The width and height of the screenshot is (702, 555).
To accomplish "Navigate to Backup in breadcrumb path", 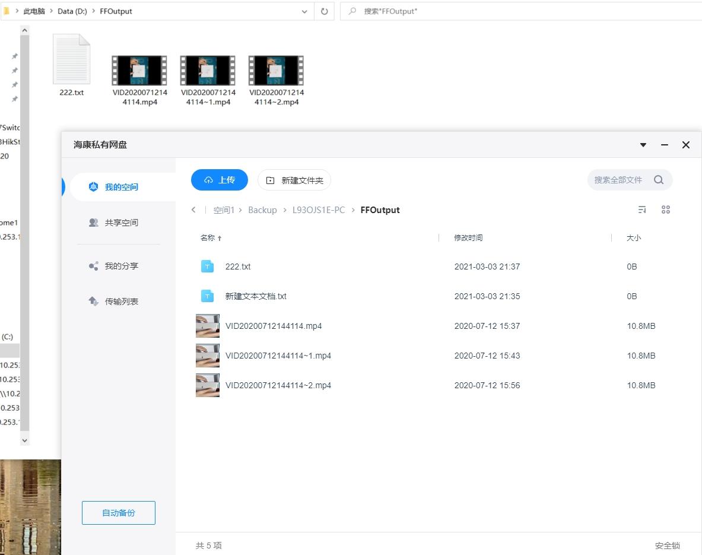I will tap(262, 210).
